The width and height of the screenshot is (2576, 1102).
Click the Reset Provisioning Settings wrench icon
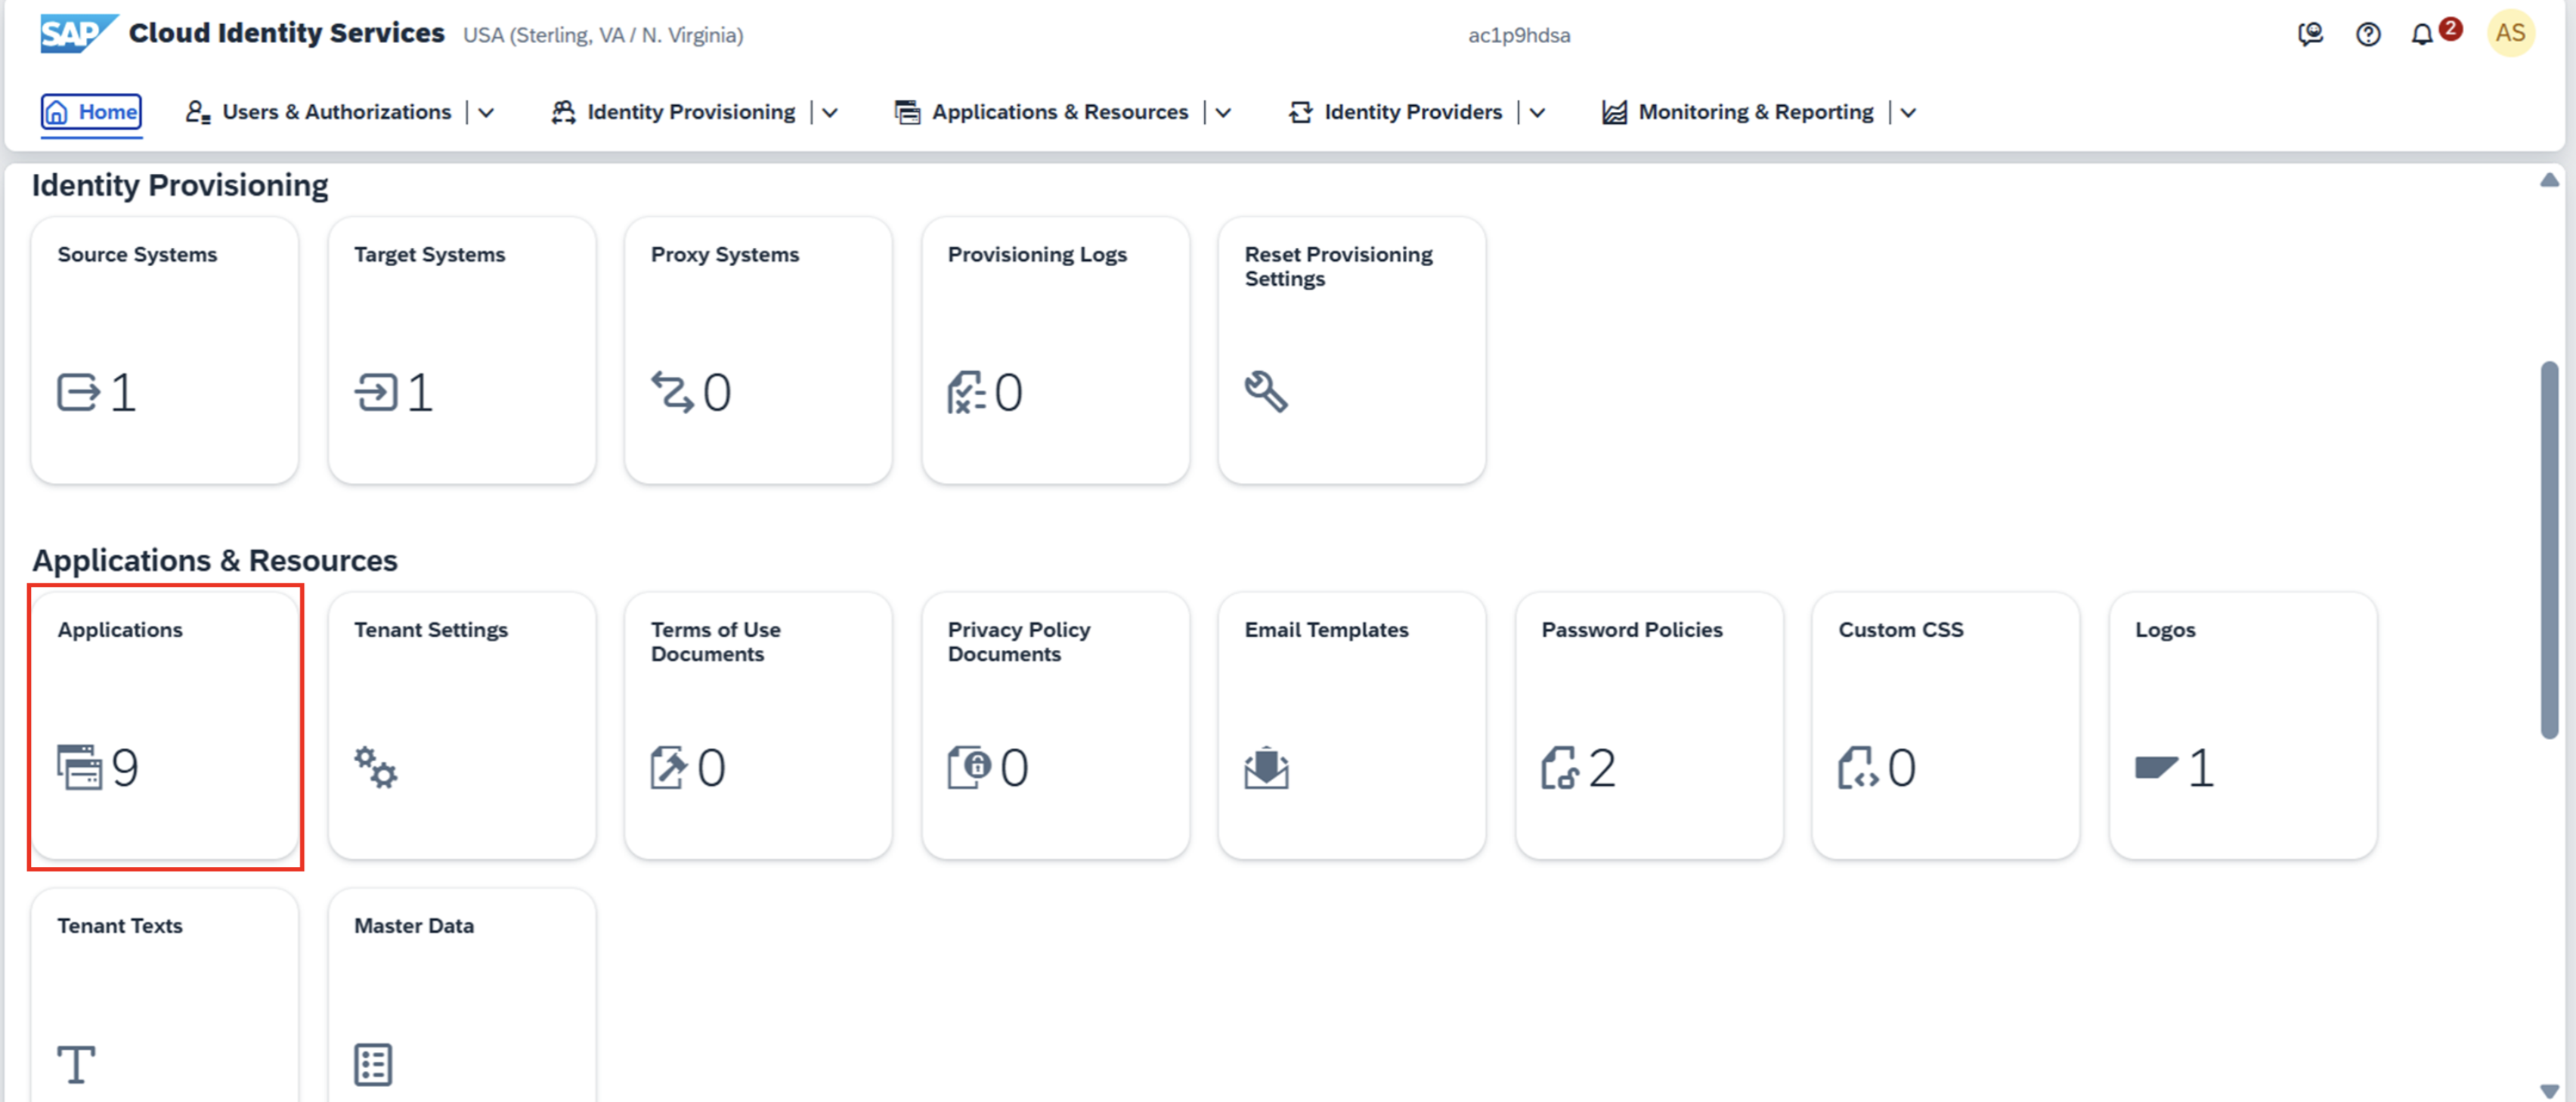tap(1265, 391)
